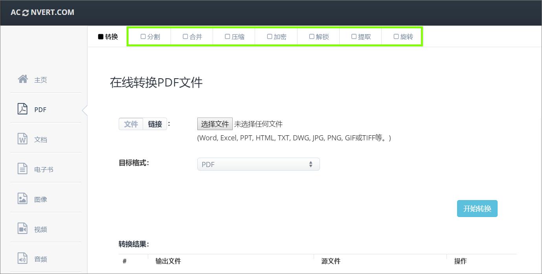Screen dimensions: 542x274
Task: Open the 目标格式 target format dropdown
Action: [x=258, y=164]
